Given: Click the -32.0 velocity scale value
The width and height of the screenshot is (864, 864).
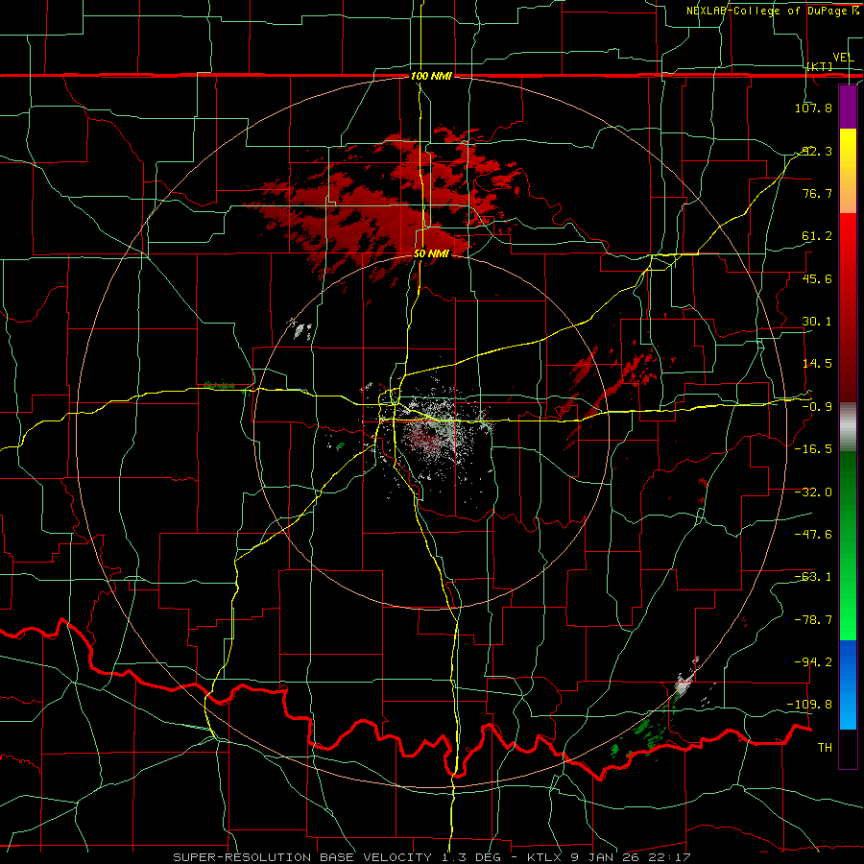Looking at the screenshot, I should tap(813, 492).
